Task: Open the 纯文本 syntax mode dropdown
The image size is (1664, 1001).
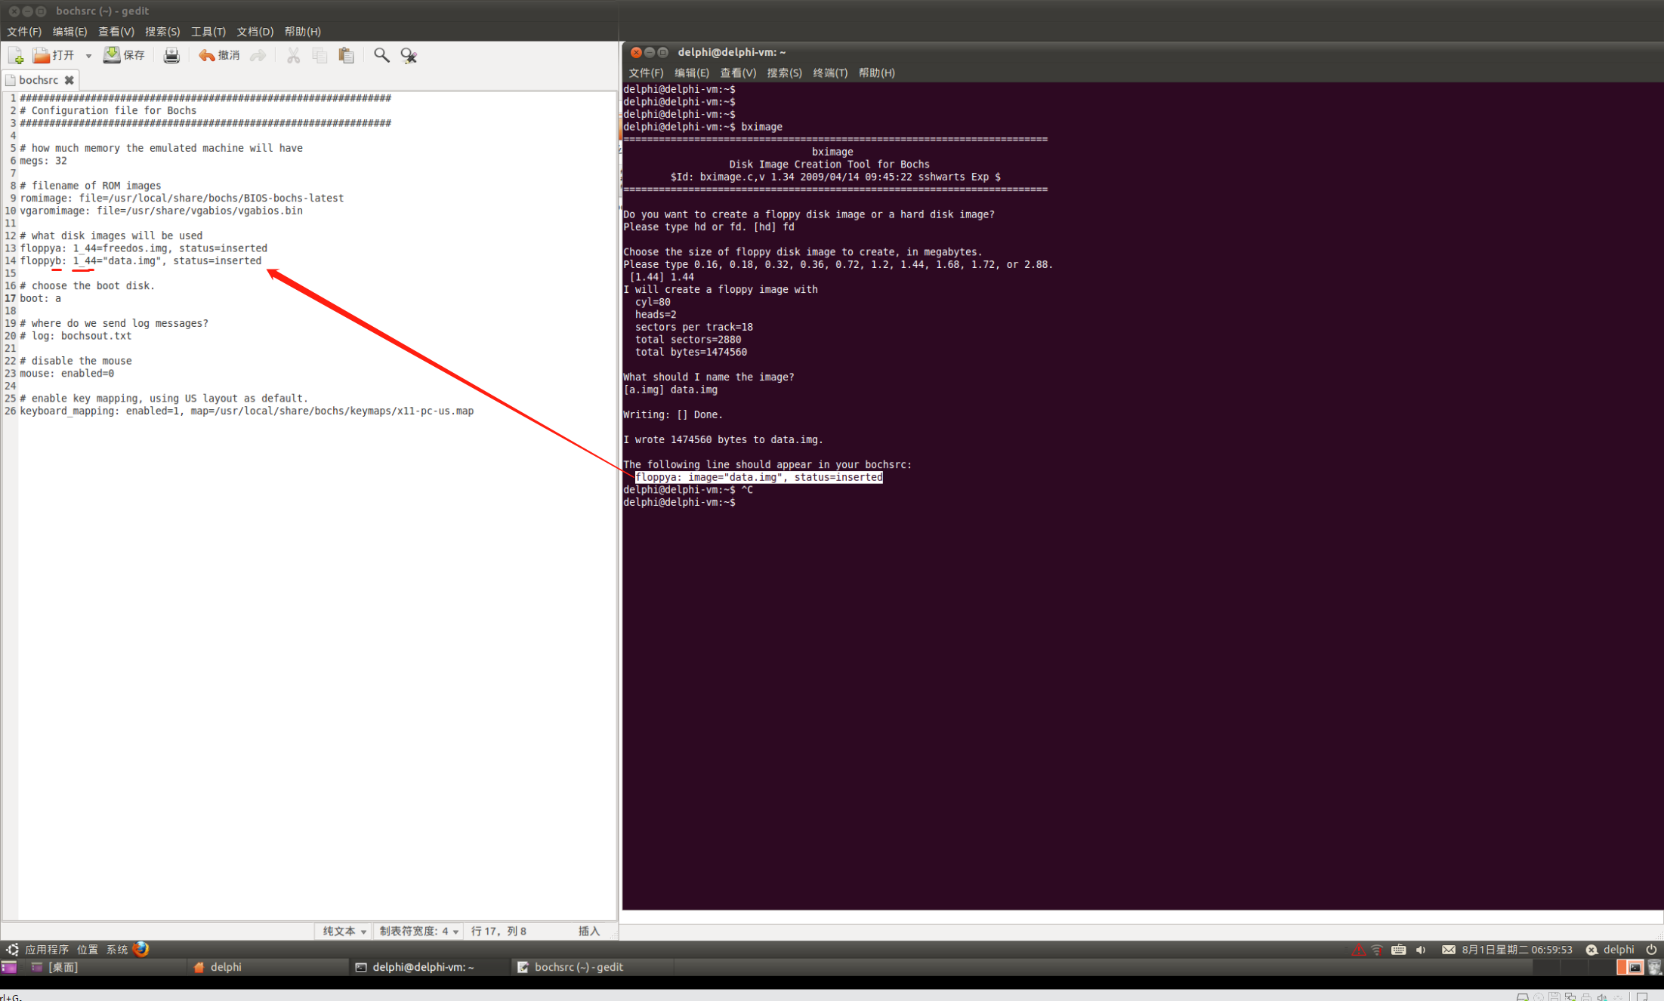Action: [344, 931]
